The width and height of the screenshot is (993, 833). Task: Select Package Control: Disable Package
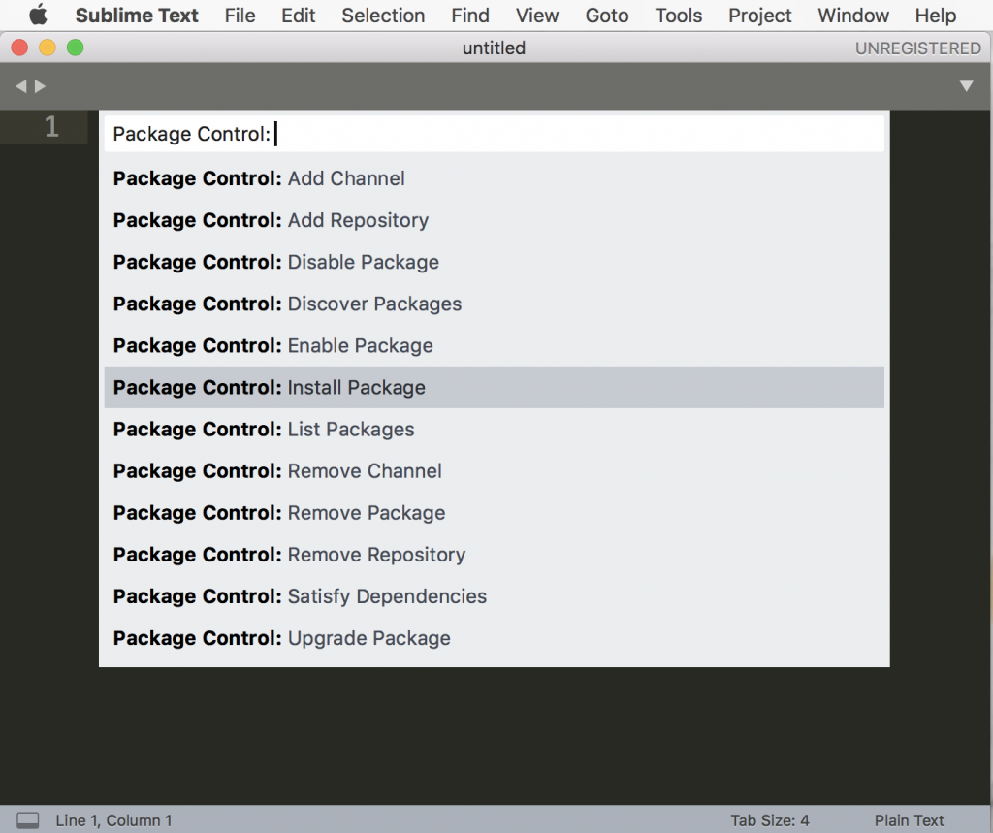494,262
